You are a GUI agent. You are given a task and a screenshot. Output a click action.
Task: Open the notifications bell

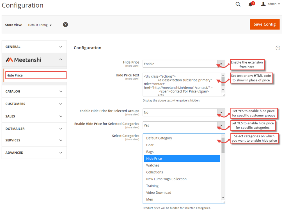(x=251, y=4)
